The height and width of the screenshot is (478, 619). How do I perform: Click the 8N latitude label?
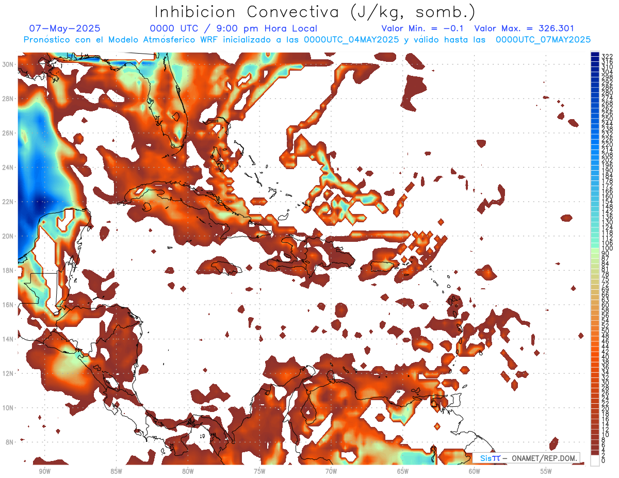[x=10, y=442]
